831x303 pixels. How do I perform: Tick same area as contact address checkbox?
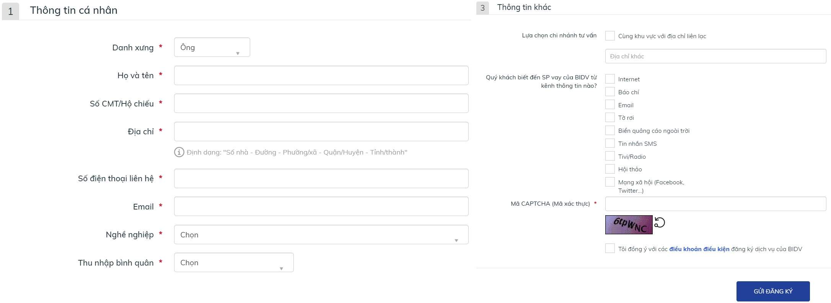pos(610,36)
